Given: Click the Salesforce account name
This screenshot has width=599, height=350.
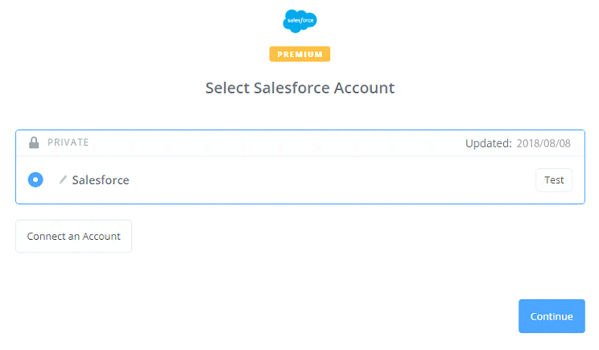Looking at the screenshot, I should point(101,180).
